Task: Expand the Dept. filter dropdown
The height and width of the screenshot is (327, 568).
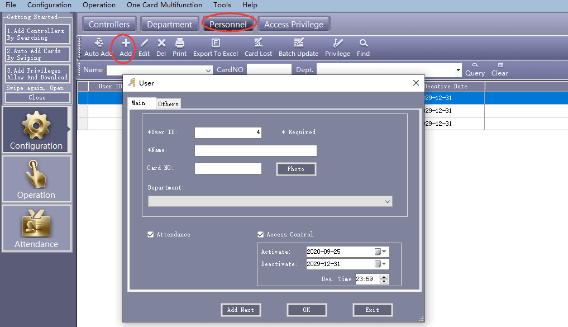Action: pyautogui.click(x=458, y=70)
